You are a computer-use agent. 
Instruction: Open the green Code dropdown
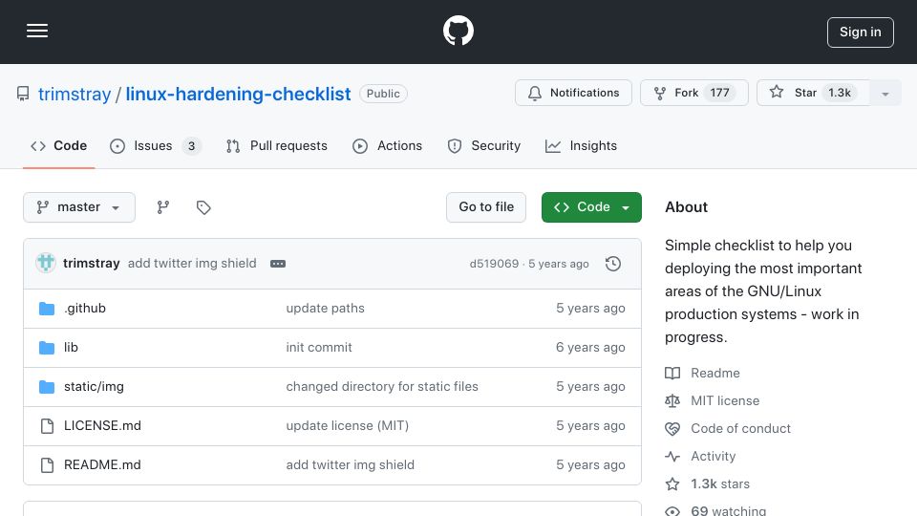click(591, 207)
